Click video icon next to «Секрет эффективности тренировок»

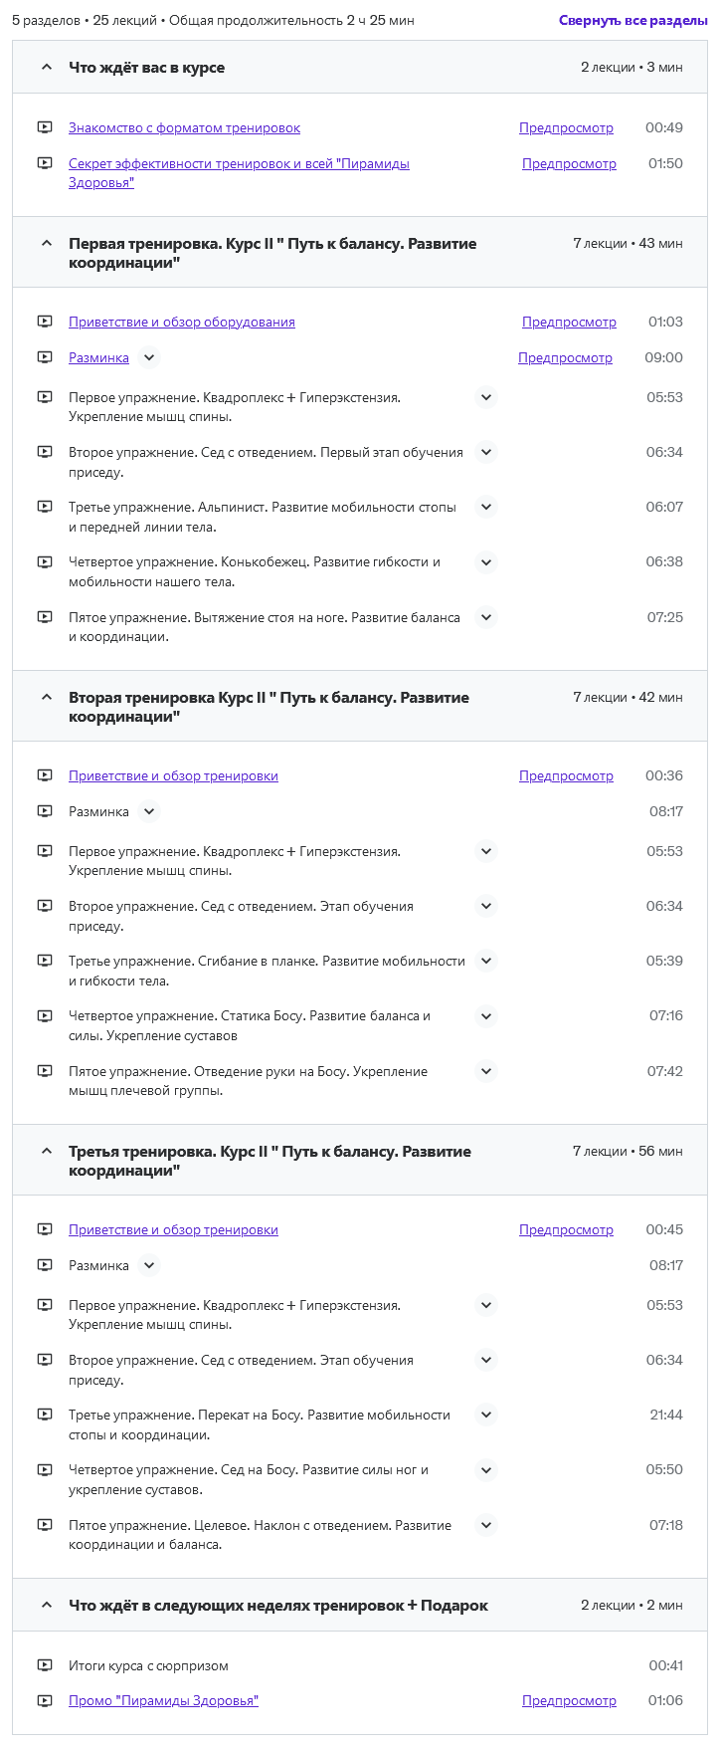click(x=45, y=163)
